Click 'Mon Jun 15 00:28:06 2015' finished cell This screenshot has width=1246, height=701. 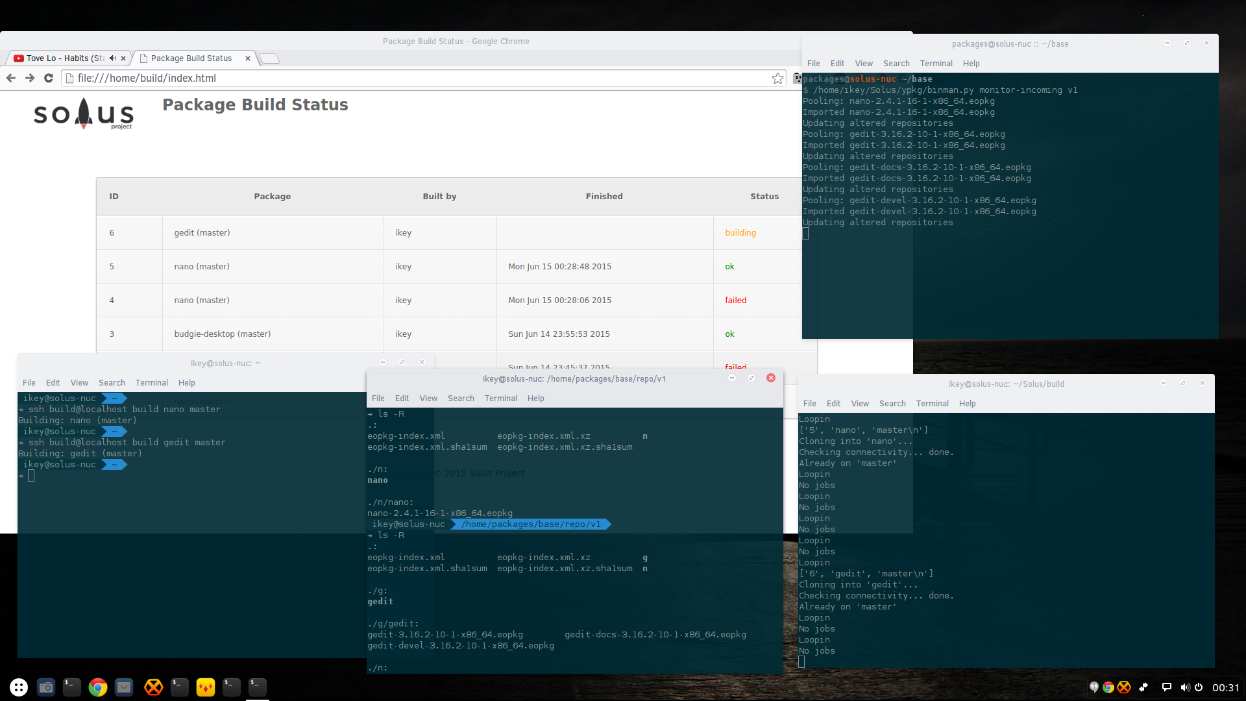pyautogui.click(x=605, y=300)
